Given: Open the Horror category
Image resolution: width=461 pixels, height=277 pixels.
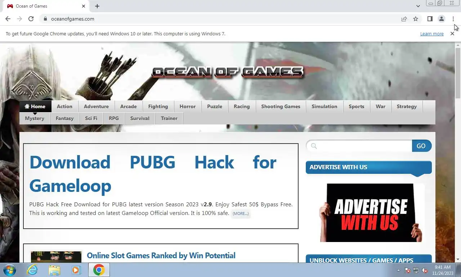Looking at the screenshot, I should tap(188, 106).
